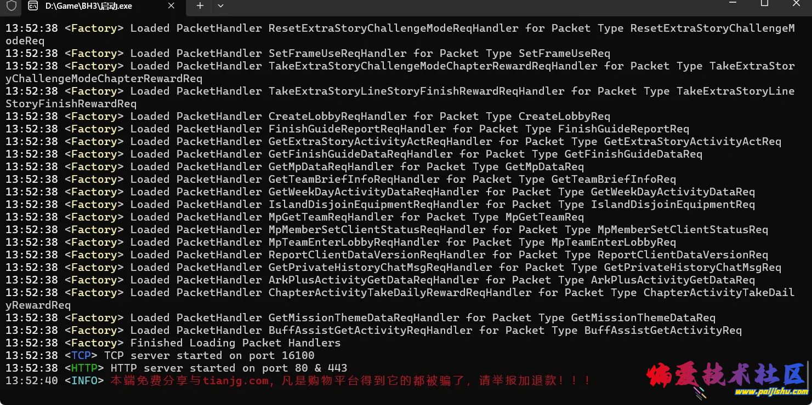Image resolution: width=812 pixels, height=405 pixels.
Task: Click the CreateLobbyReqHandler log entry
Action: (x=308, y=117)
